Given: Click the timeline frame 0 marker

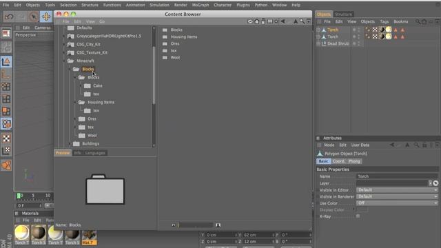Looking at the screenshot, I should pos(19,196).
